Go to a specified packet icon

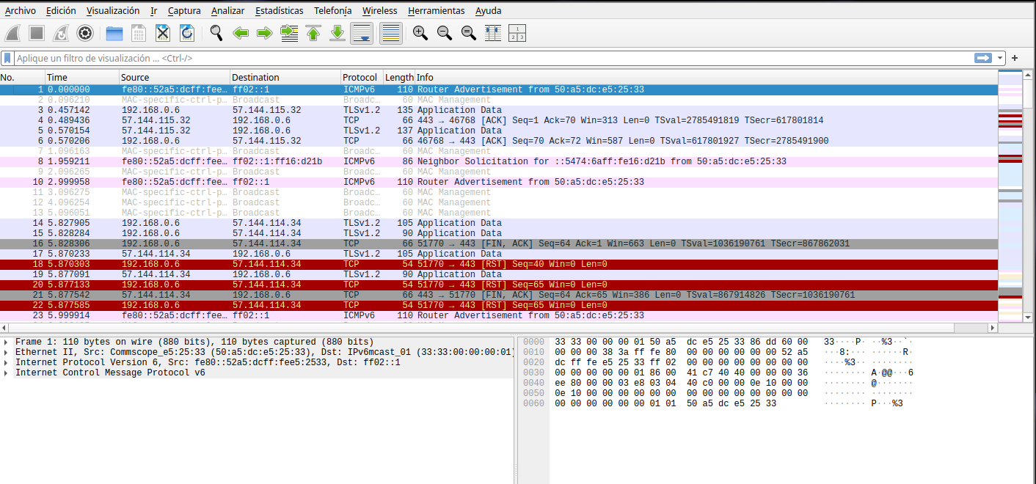(289, 33)
